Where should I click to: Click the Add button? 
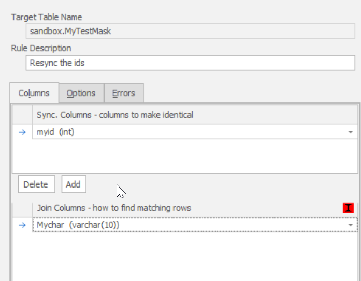[73, 184]
